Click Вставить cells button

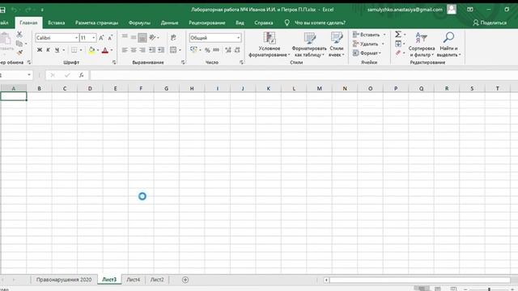click(x=366, y=35)
